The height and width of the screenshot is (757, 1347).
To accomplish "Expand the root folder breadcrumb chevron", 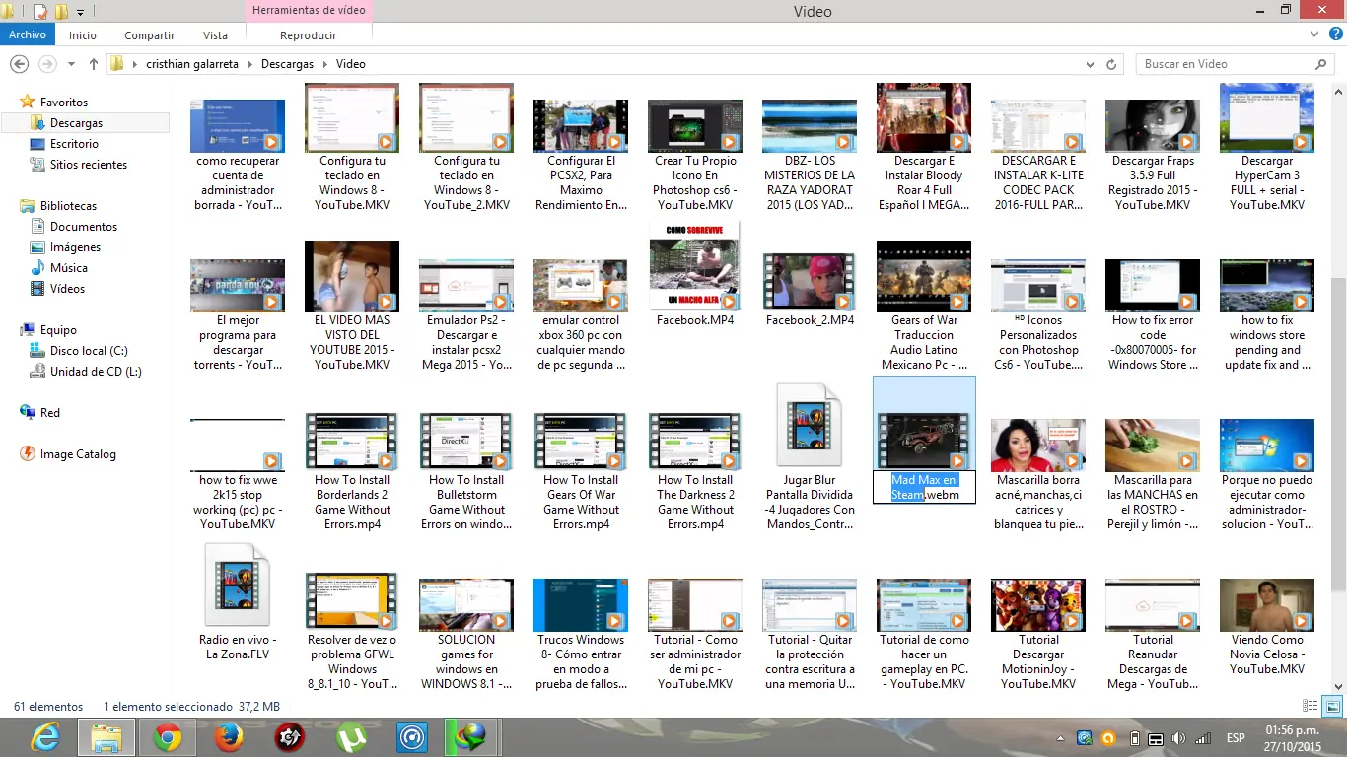I will 134,64.
